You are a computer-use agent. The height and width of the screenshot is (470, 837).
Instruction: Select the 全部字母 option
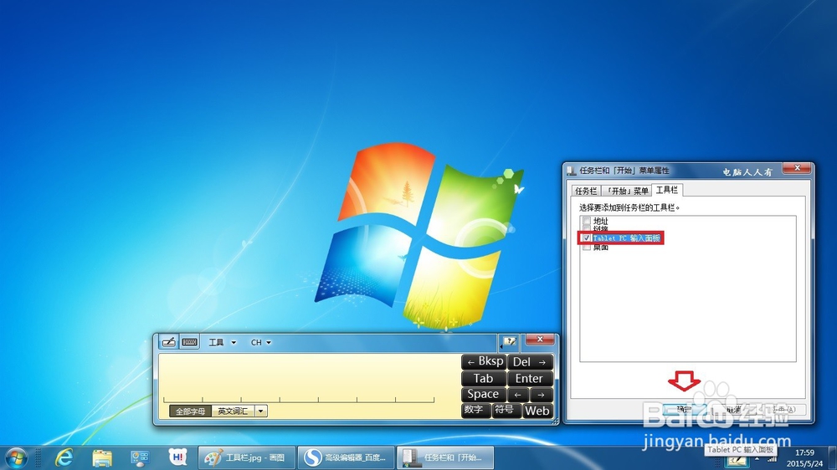pos(191,411)
